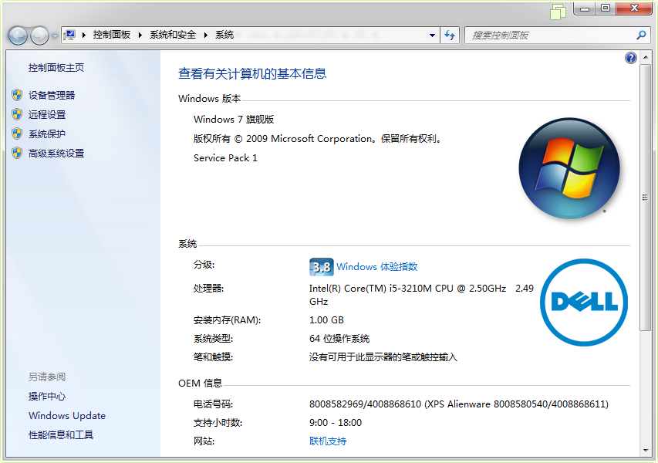Expand the arrow before 控制面板 breadcrumb
Viewport: 658px width, 463px height.
tap(84, 35)
